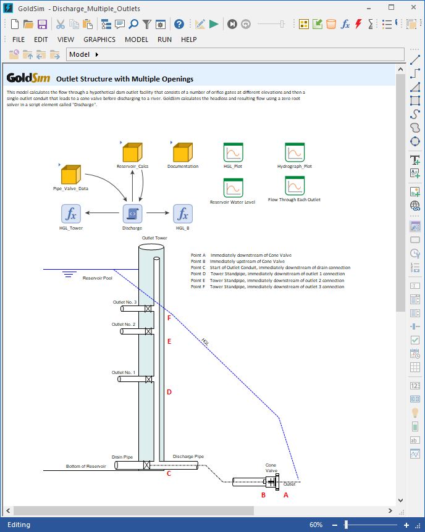Expand the Pipe_Valve_Data container triangle
The image size is (425, 532).
[59, 165]
